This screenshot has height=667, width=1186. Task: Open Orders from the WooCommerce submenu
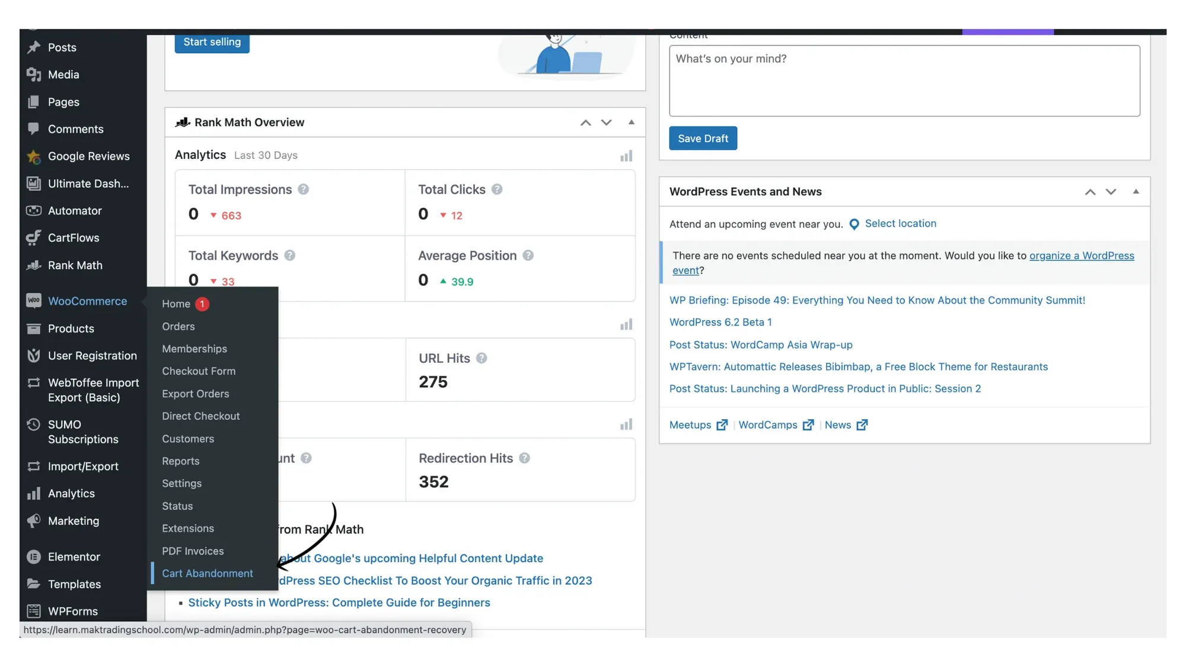178,326
